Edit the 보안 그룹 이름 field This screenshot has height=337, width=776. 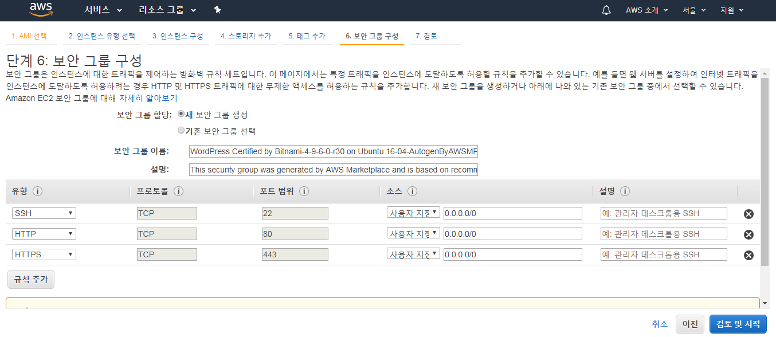pos(333,151)
